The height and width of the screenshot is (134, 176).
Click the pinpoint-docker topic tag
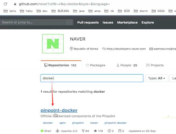point(116,123)
